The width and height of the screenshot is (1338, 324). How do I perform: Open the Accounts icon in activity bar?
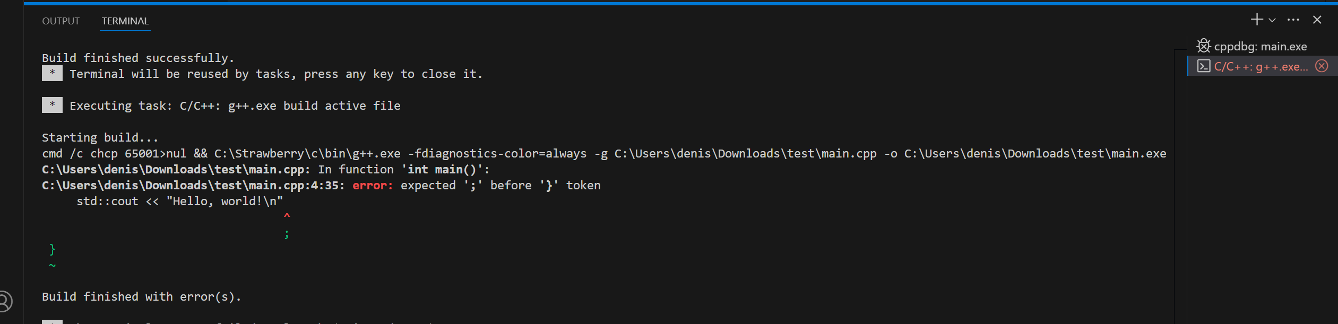click(4, 302)
